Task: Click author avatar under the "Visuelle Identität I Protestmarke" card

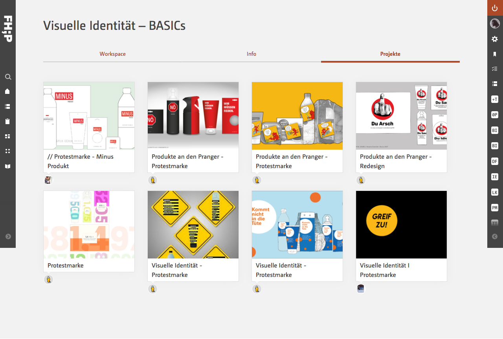Action: tap(361, 289)
